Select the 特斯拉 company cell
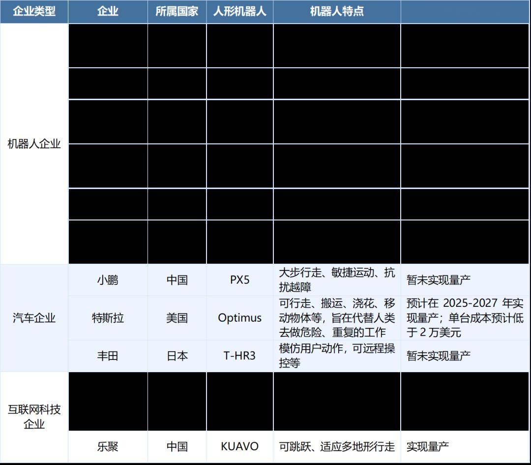The height and width of the screenshot is (465, 531). click(108, 318)
